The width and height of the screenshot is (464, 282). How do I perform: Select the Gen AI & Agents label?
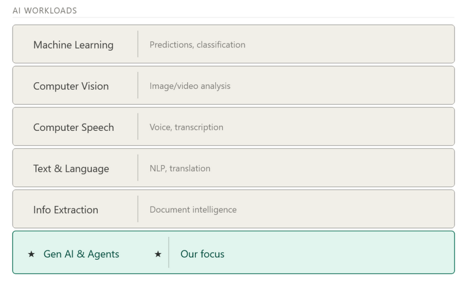coord(82,254)
